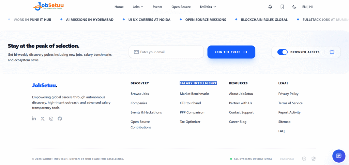
Task: Click the JobSetuu logo in header
Action: (x=48, y=6)
